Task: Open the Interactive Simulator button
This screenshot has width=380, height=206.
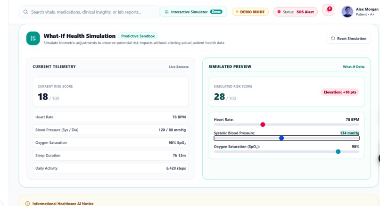Action: (x=193, y=12)
